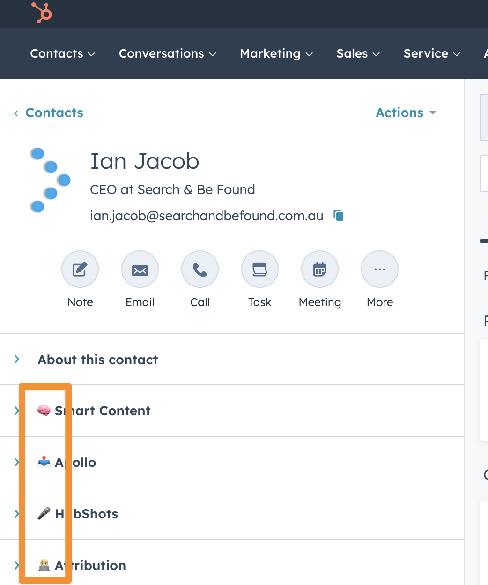The image size is (488, 585).
Task: Open the More actions ellipsis icon
Action: coord(380,269)
